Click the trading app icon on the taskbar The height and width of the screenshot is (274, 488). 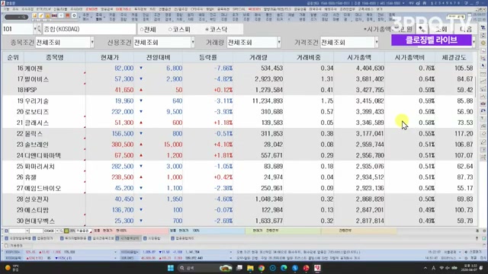(x=317, y=268)
